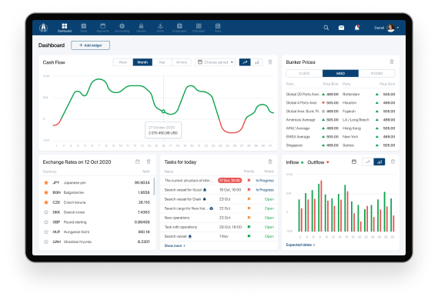Toggle favorite star for BGN Bulgarian lev

(46, 192)
